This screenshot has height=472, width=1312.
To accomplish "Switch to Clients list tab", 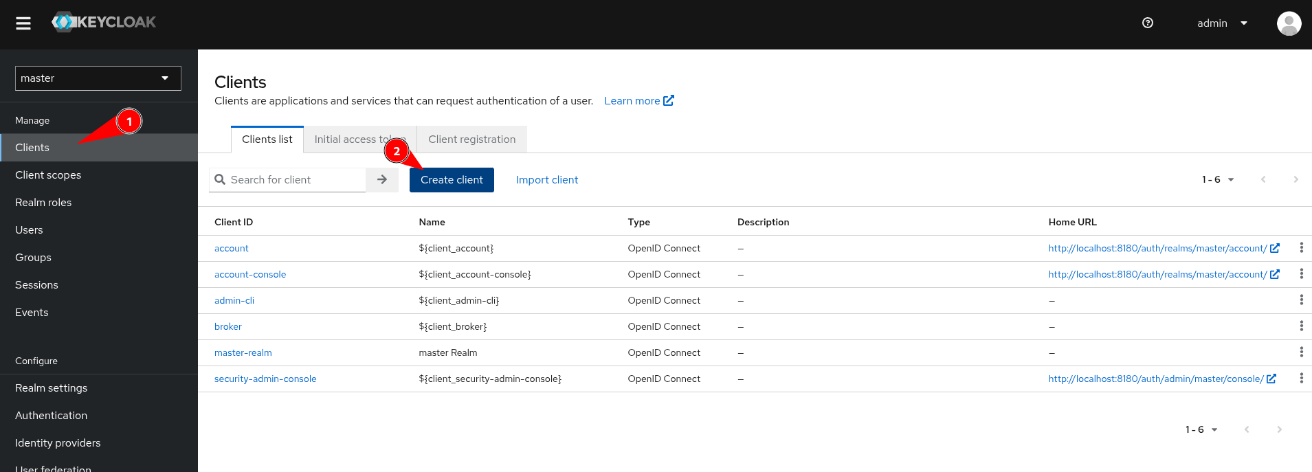I will click(267, 139).
